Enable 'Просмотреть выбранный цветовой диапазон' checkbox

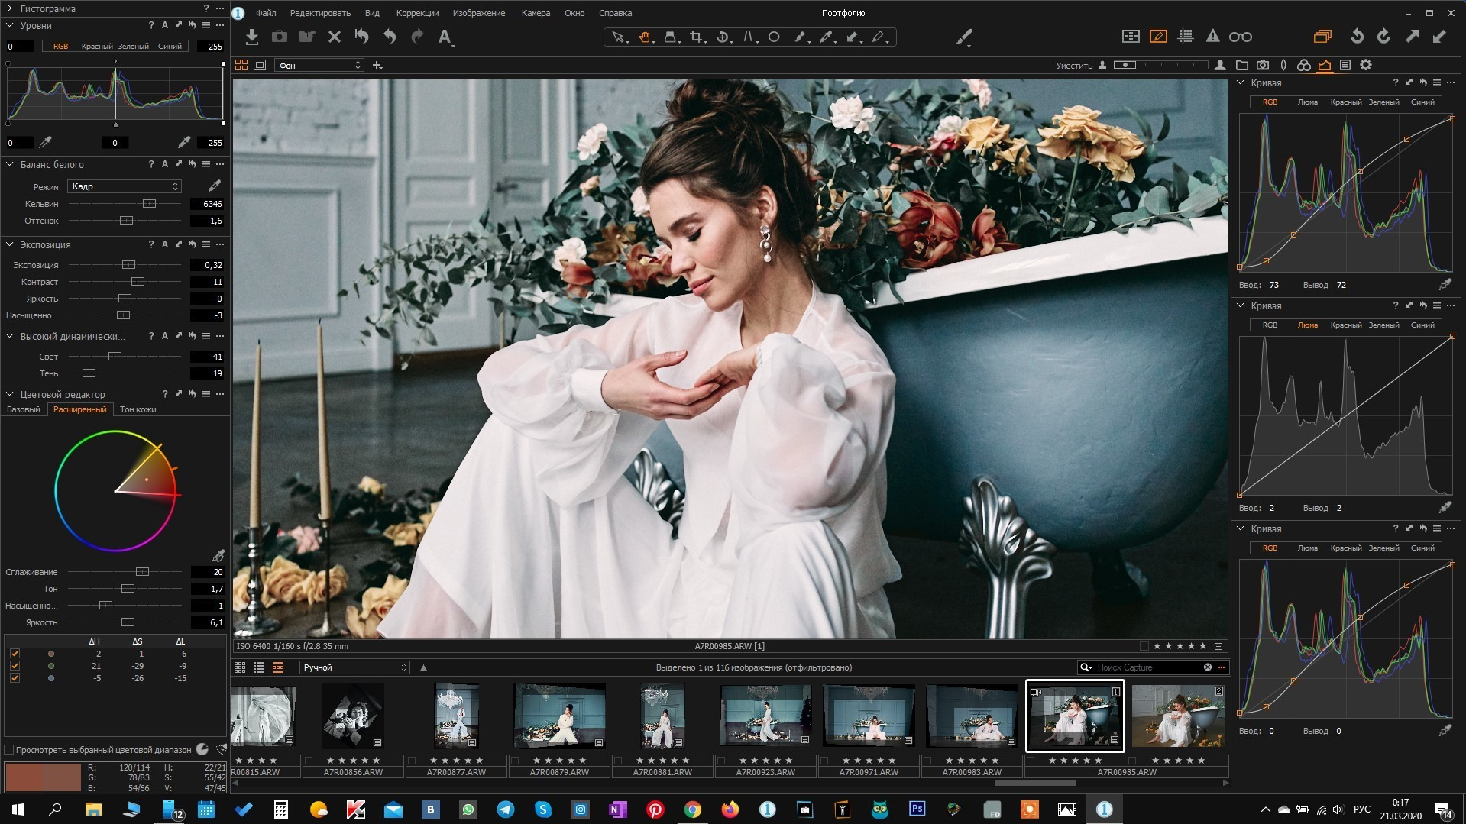(x=10, y=750)
